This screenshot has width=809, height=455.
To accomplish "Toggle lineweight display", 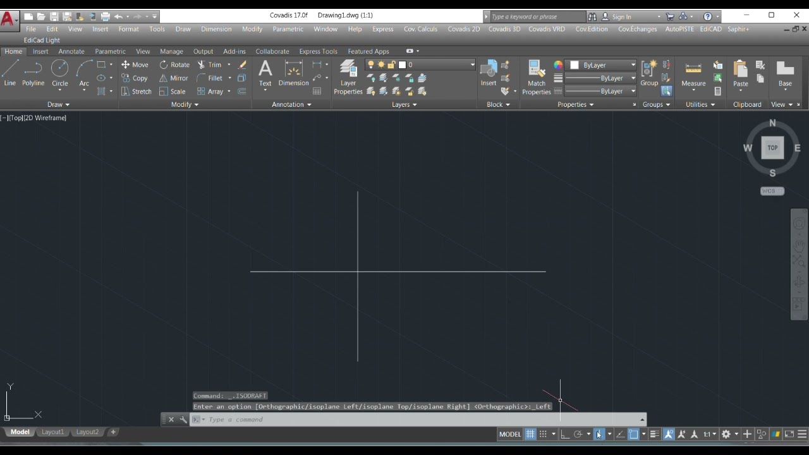I will (x=654, y=434).
